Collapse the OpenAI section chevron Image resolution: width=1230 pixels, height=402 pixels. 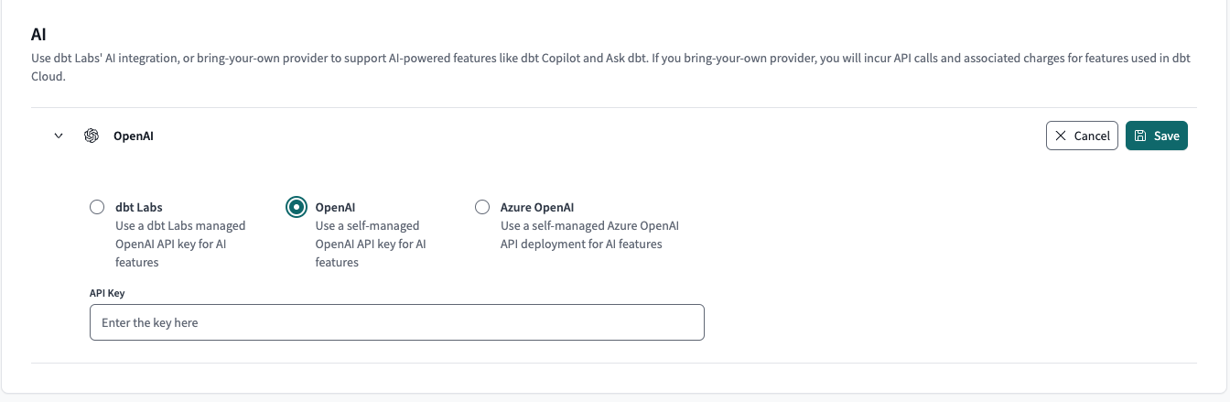[59, 136]
